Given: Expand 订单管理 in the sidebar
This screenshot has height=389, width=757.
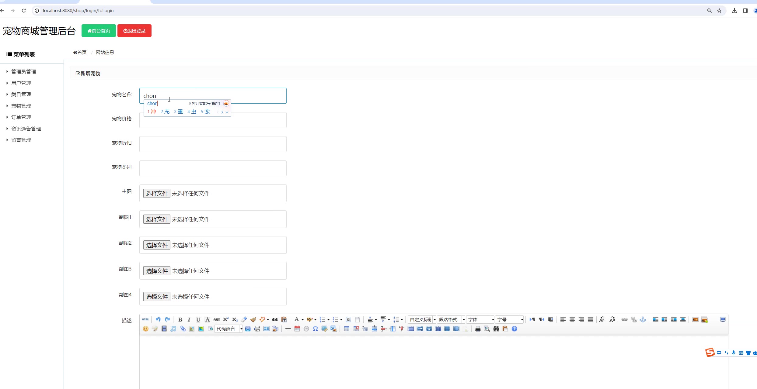Looking at the screenshot, I should [x=21, y=117].
